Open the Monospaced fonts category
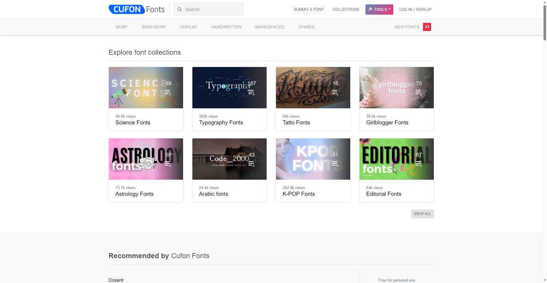 (270, 27)
